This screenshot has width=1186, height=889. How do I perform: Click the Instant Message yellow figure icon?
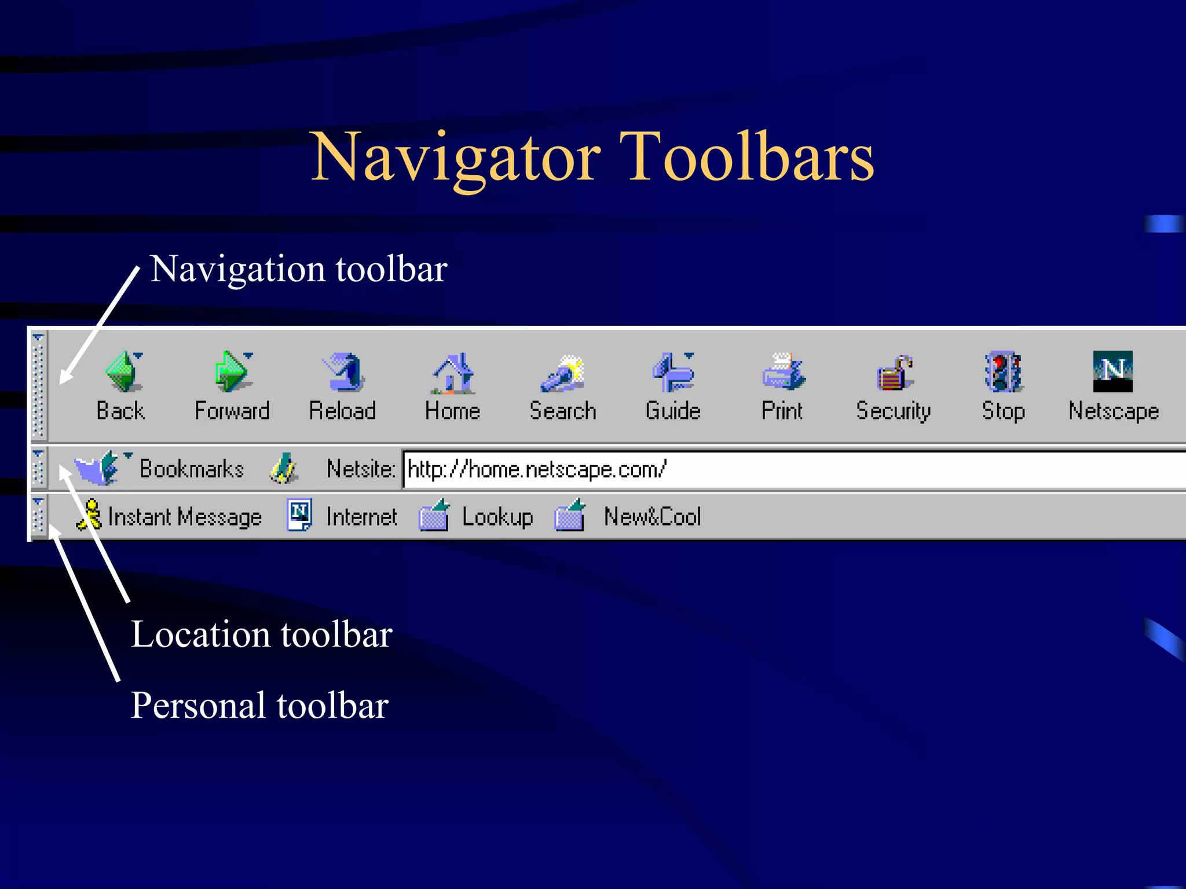click(x=89, y=515)
